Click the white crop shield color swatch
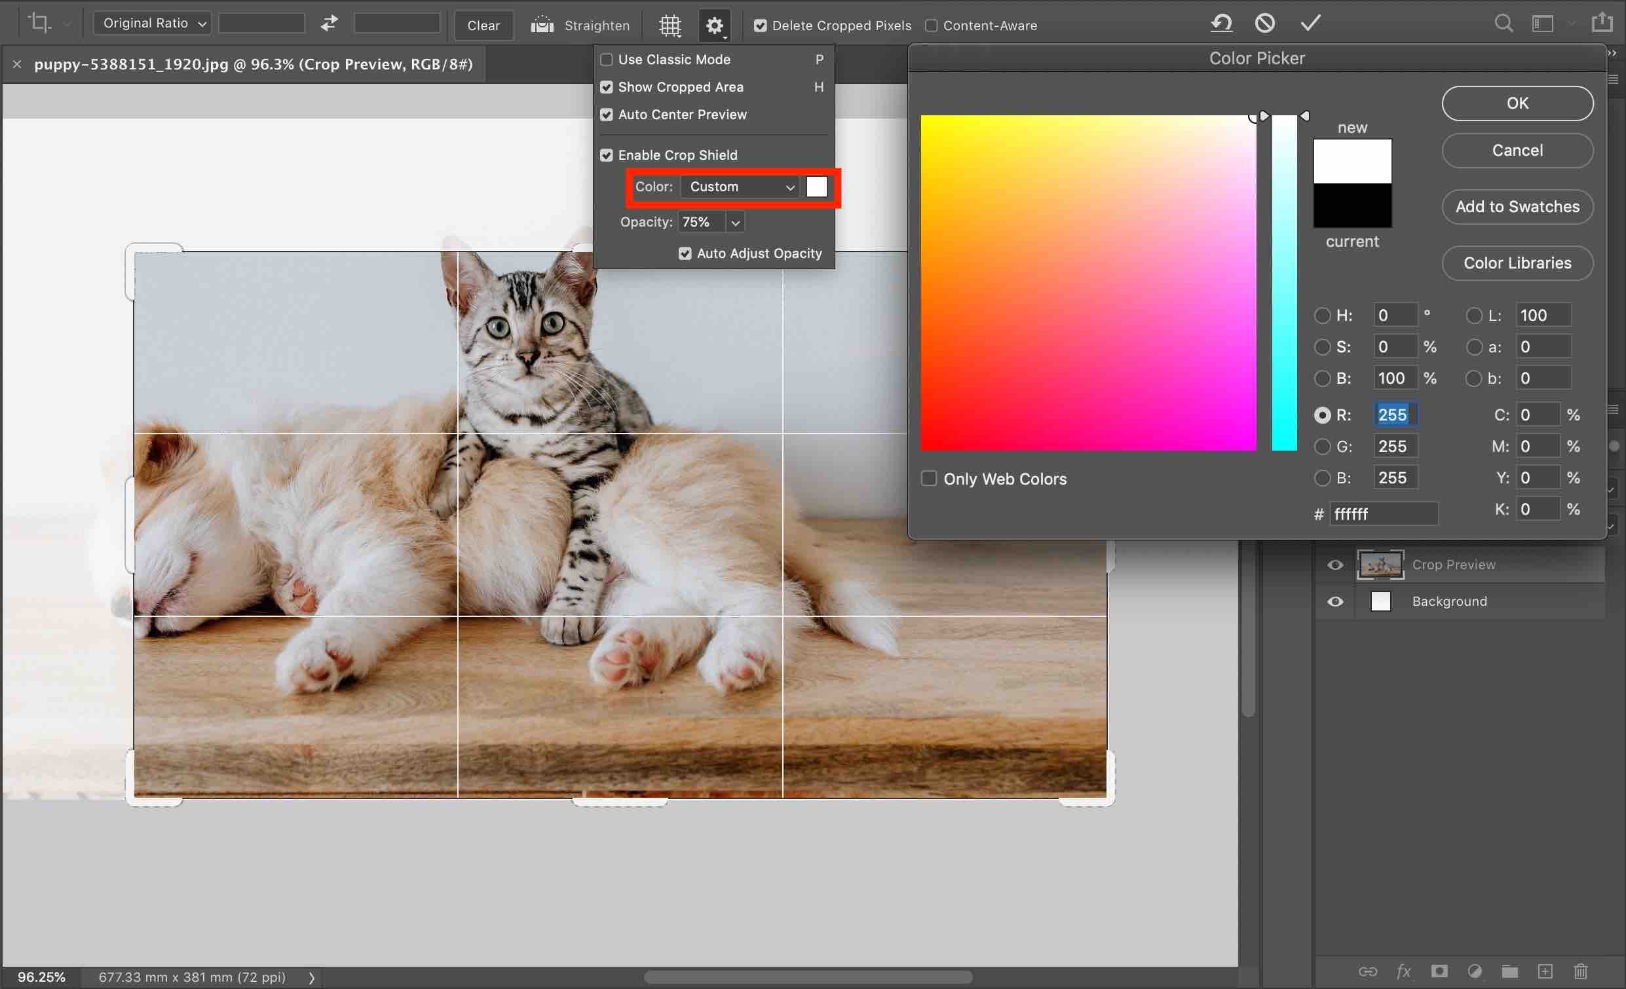The width and height of the screenshot is (1626, 989). 816,187
